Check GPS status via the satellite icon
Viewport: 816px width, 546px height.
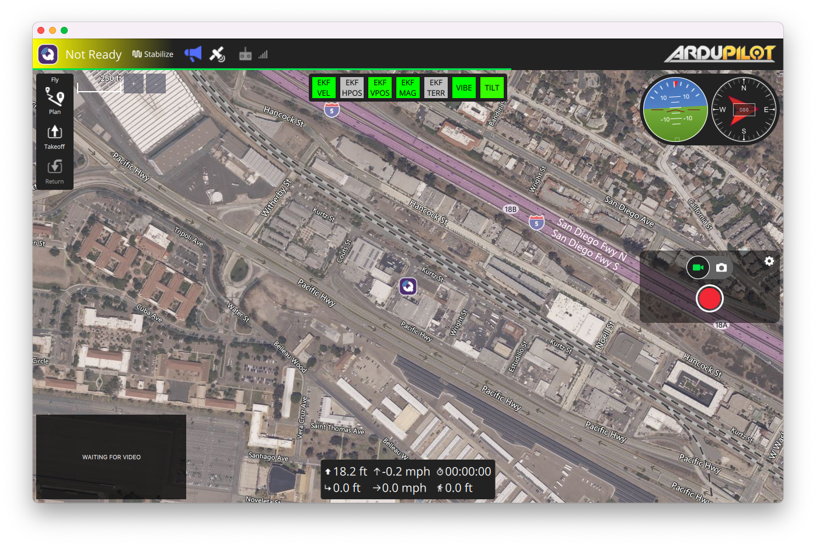click(218, 54)
